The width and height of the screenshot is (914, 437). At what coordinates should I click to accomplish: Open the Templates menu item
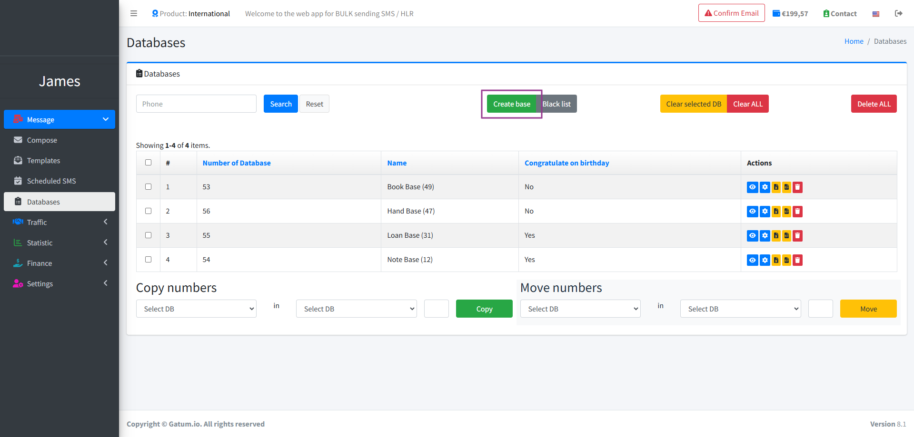click(x=43, y=160)
